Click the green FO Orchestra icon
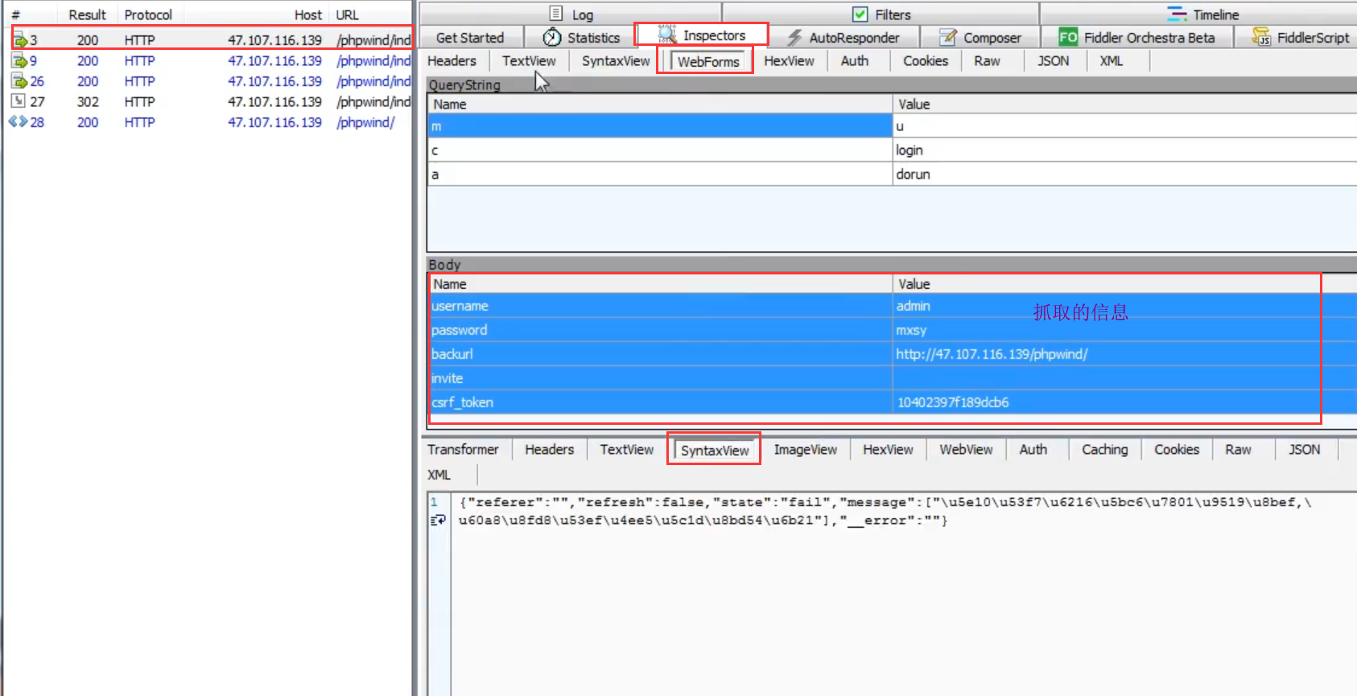Screen dimensions: 1357x696 coord(1068,37)
